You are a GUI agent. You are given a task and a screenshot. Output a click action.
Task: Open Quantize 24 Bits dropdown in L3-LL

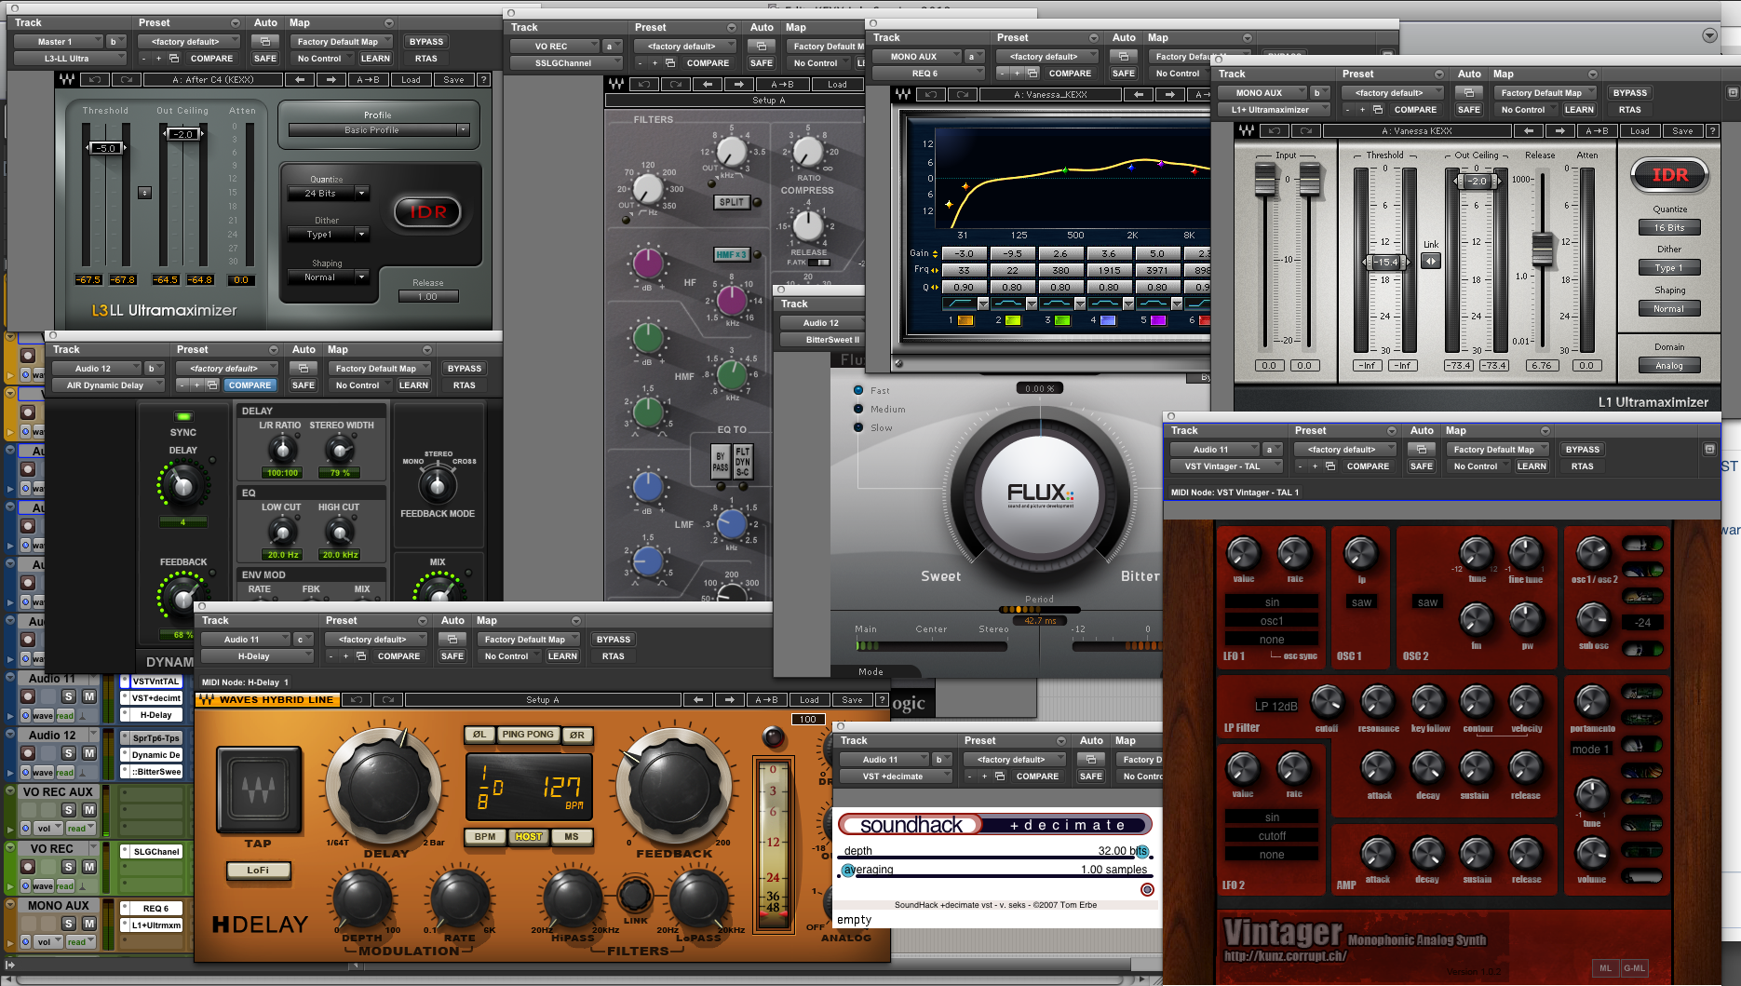pyautogui.click(x=329, y=194)
